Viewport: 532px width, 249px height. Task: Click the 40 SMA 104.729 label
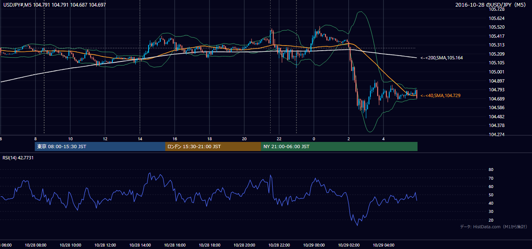pyautogui.click(x=440, y=95)
